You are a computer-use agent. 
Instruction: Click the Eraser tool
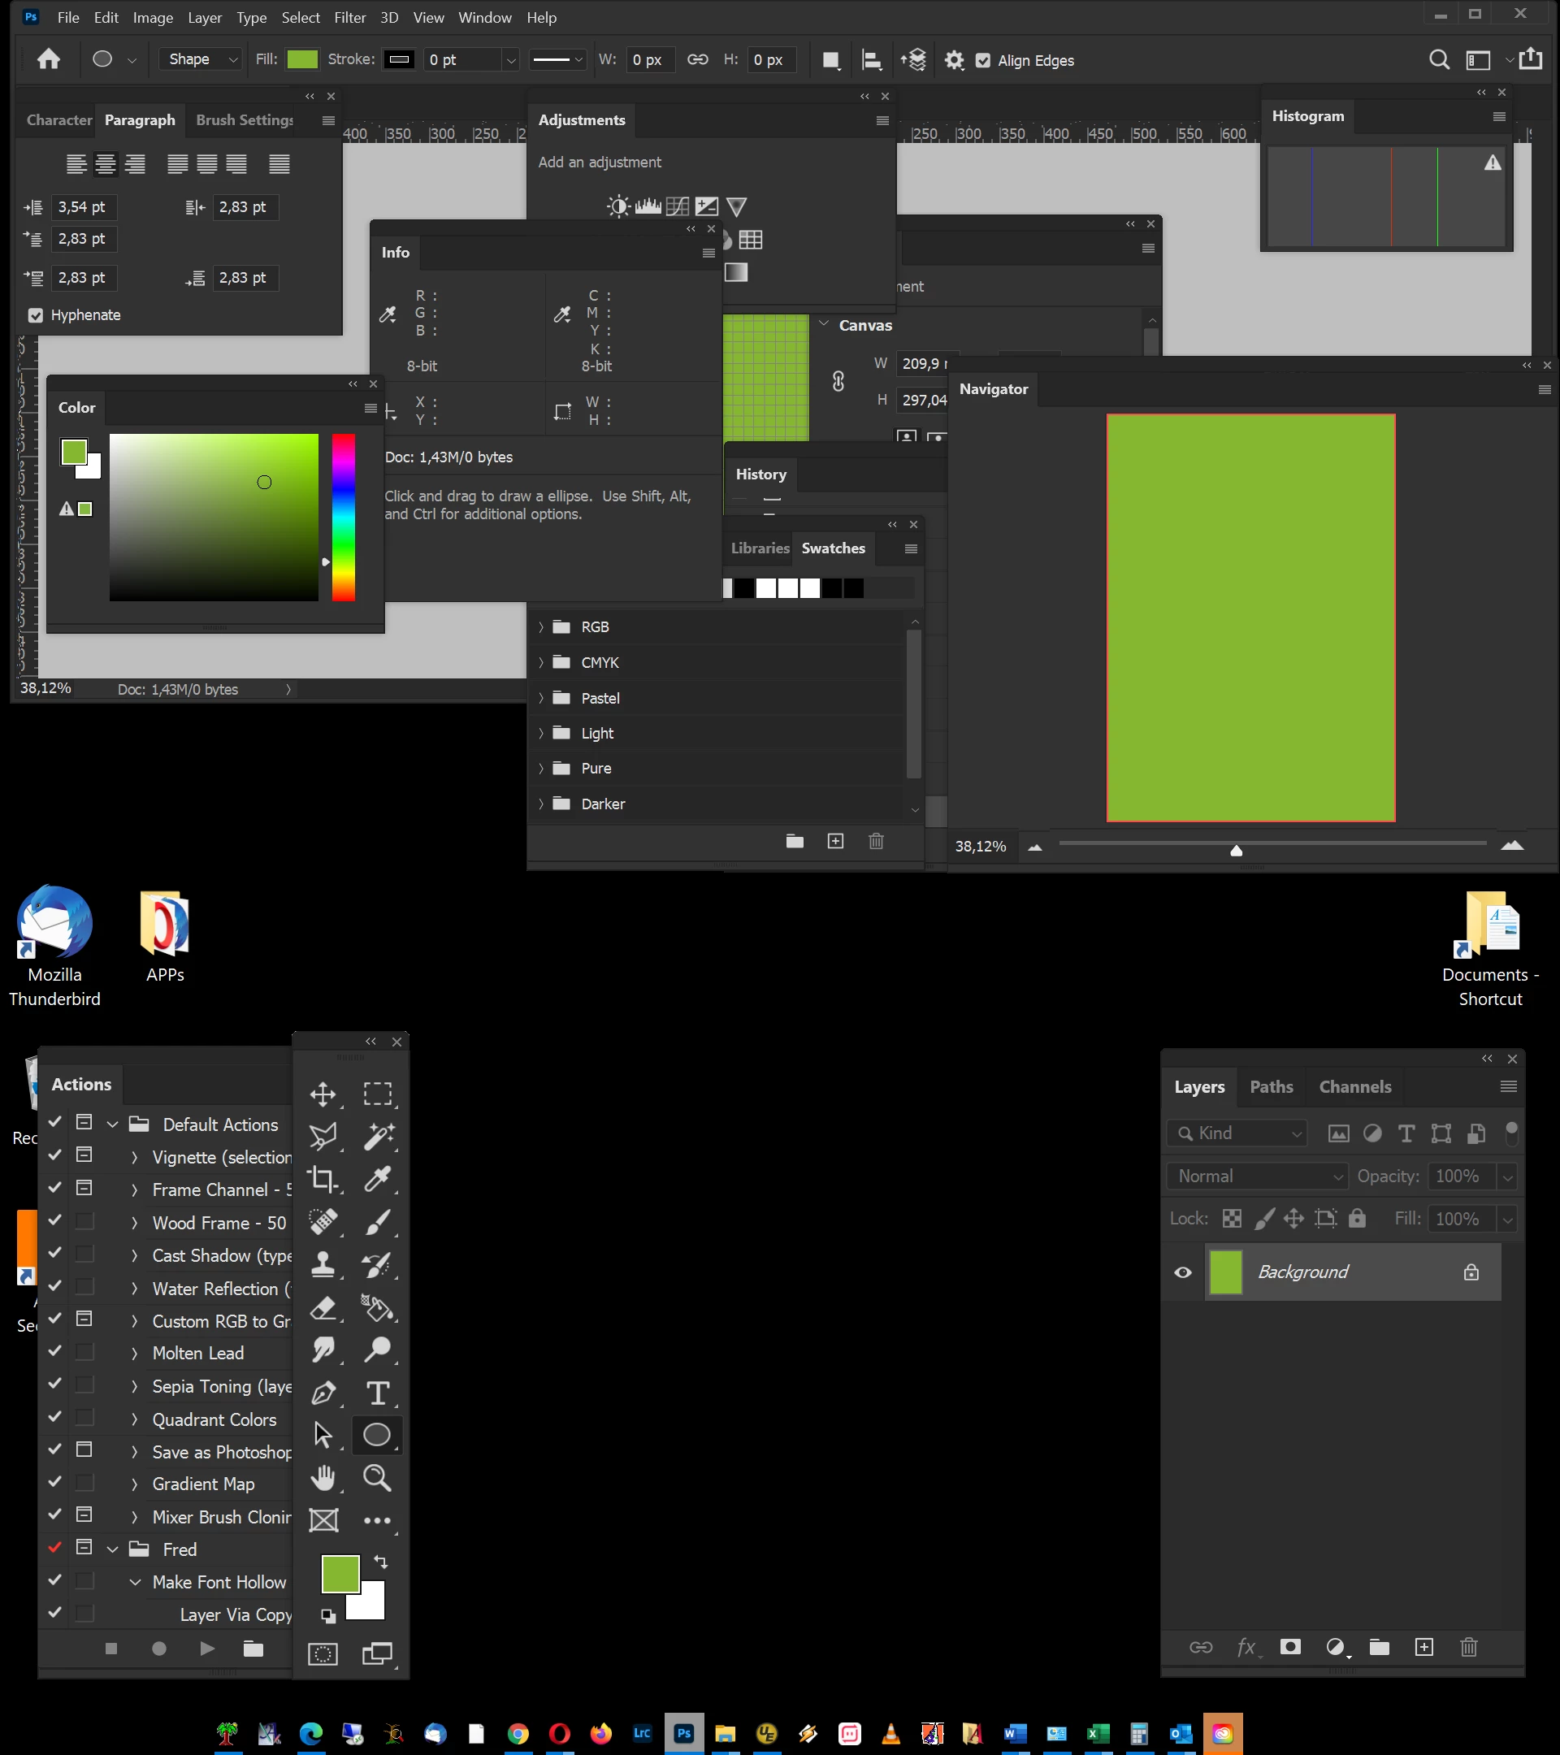[323, 1307]
